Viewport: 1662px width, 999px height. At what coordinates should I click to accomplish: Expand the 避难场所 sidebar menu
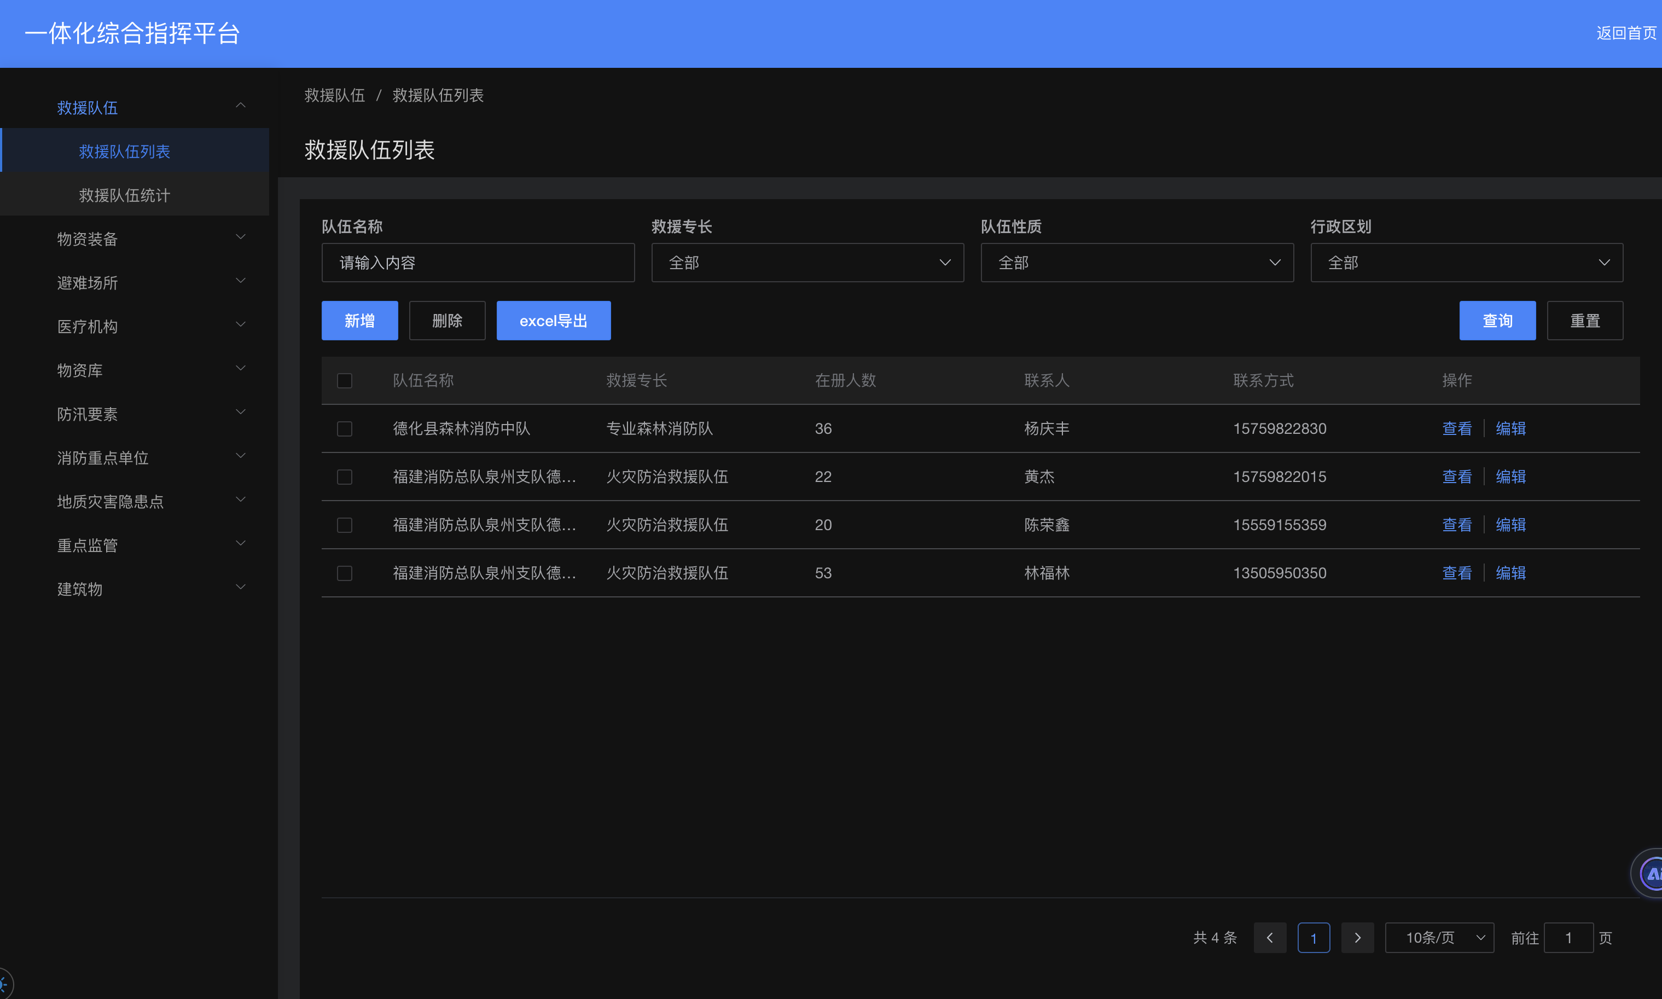click(x=135, y=282)
